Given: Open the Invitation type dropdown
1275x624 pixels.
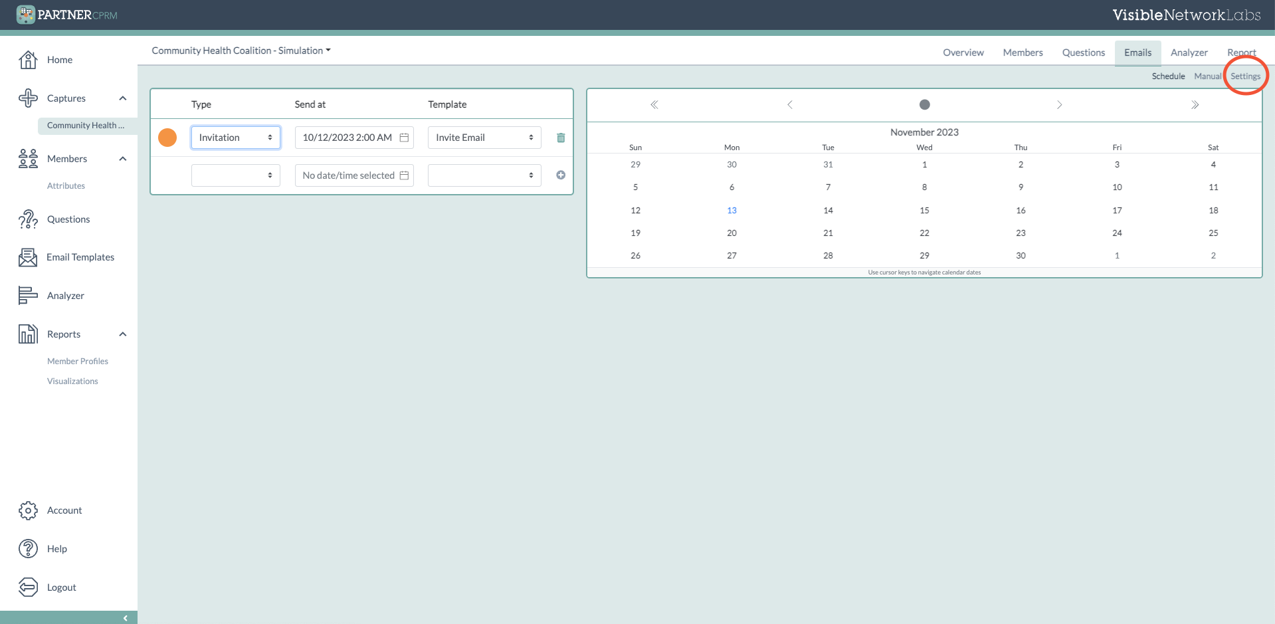Looking at the screenshot, I should tap(235, 137).
